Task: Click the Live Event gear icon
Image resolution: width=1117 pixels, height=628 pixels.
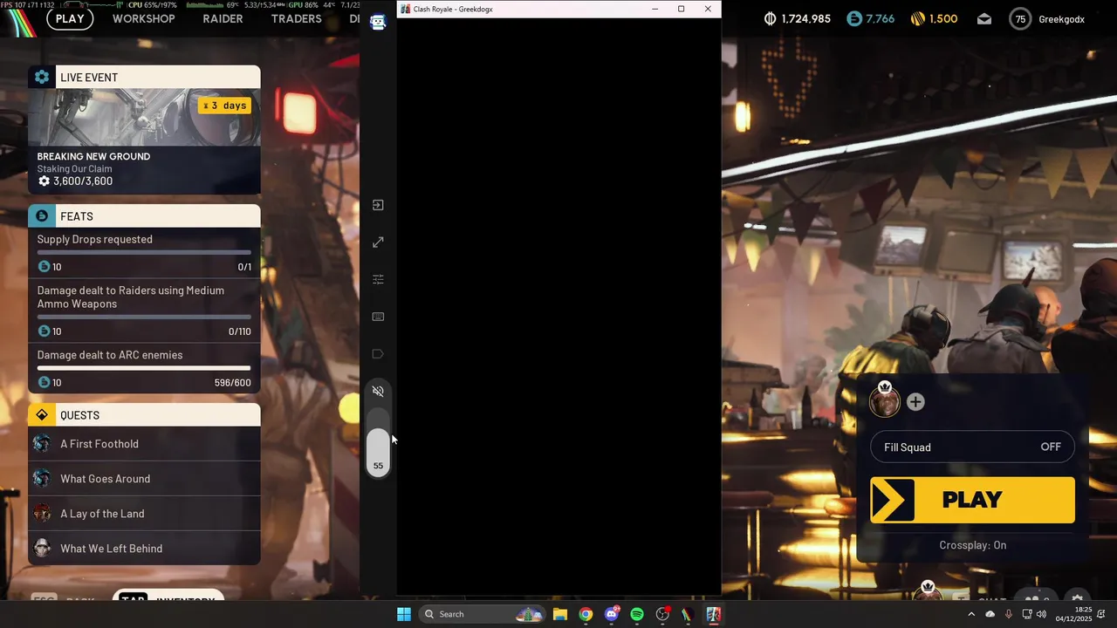Action: [42, 77]
